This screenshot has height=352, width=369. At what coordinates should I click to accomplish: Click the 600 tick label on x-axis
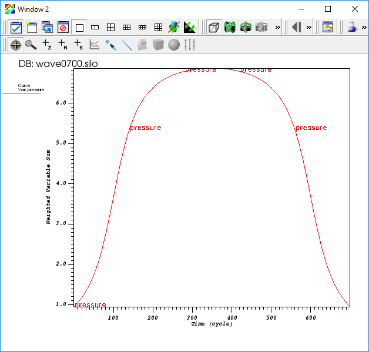tap(311, 318)
